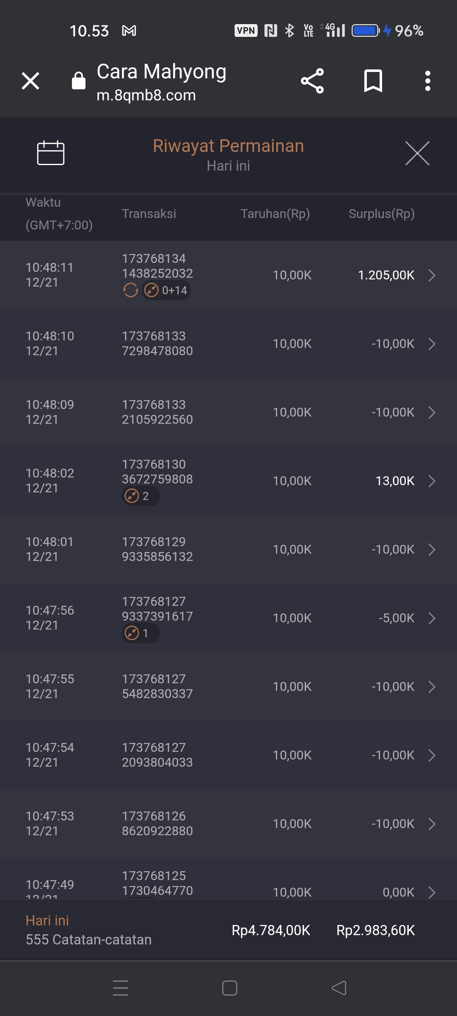The height and width of the screenshot is (1016, 457).
Task: Bookmark this page with the bookmark icon
Action: 373,81
